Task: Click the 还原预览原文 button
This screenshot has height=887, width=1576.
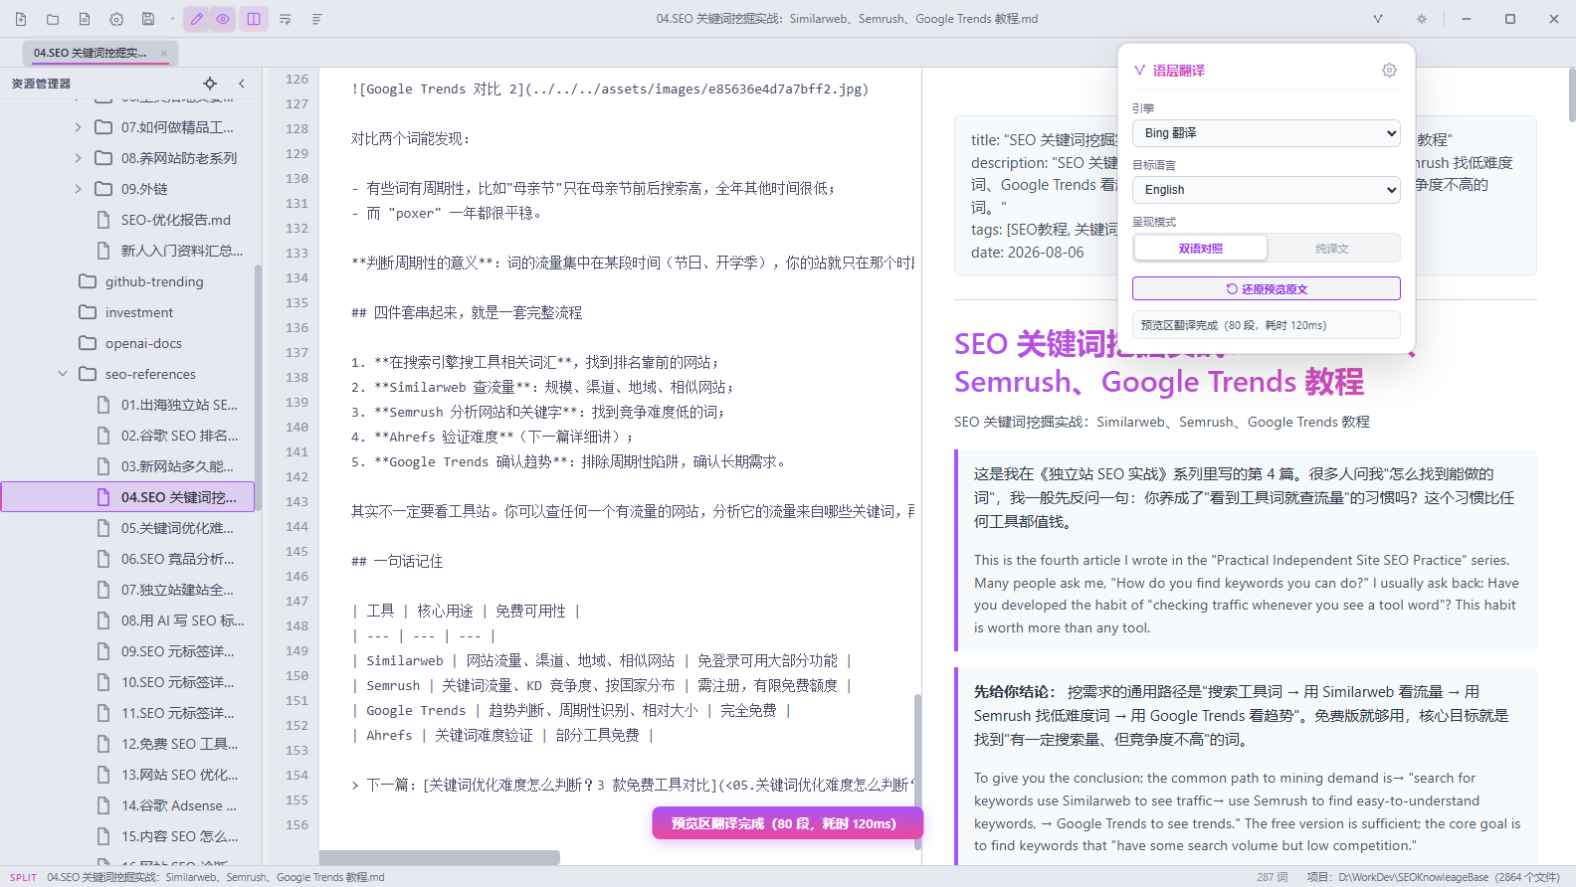Action: point(1266,288)
